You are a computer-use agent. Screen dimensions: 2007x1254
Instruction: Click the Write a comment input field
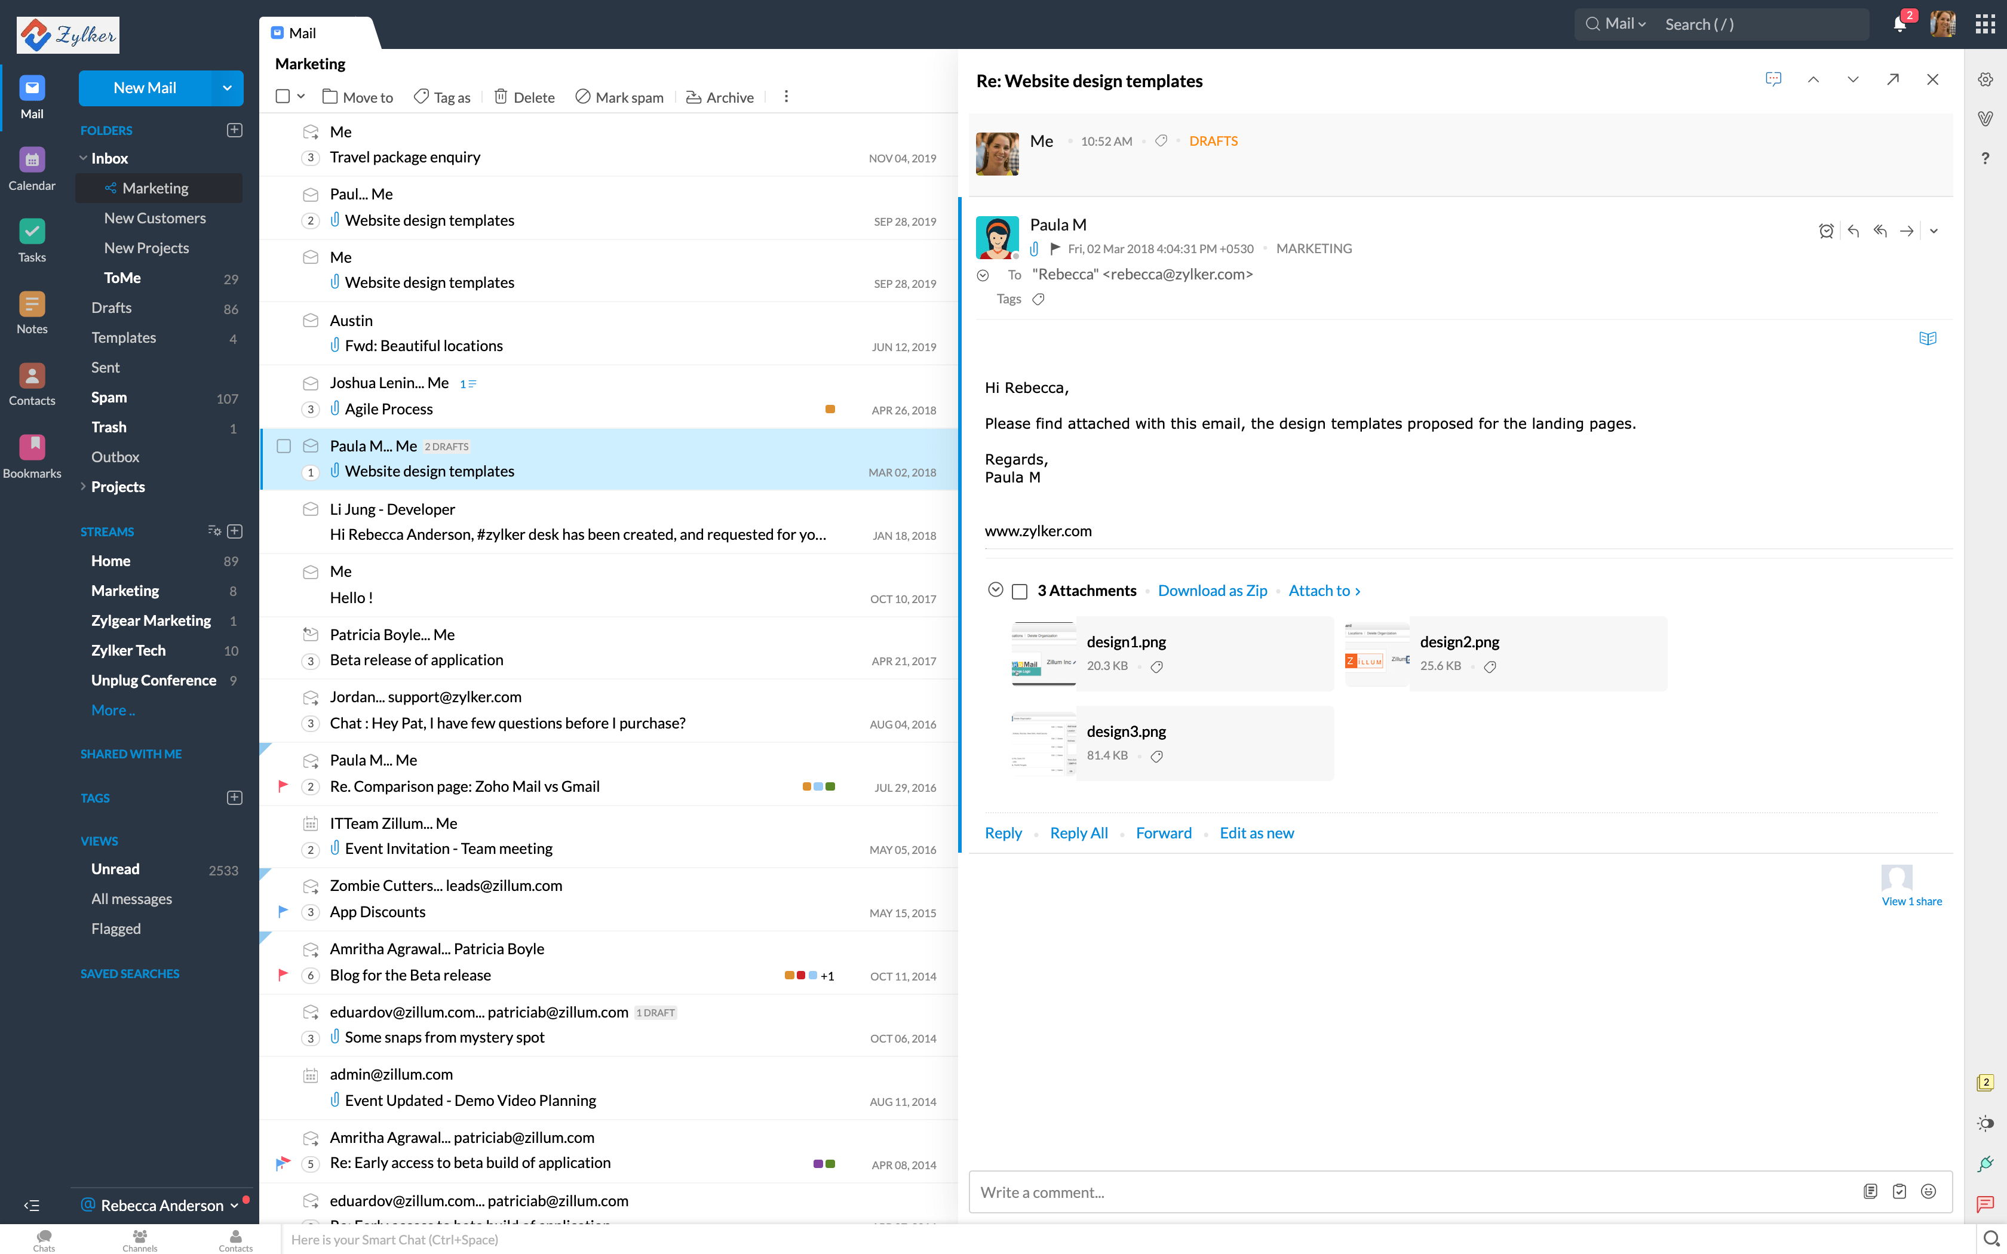coord(1409,1192)
